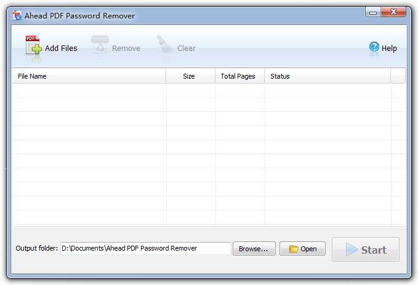Image resolution: width=418 pixels, height=285 pixels.
Task: Click the Total Pages column header
Action: pyautogui.click(x=239, y=76)
